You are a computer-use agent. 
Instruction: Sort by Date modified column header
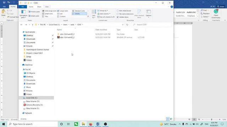101,30
